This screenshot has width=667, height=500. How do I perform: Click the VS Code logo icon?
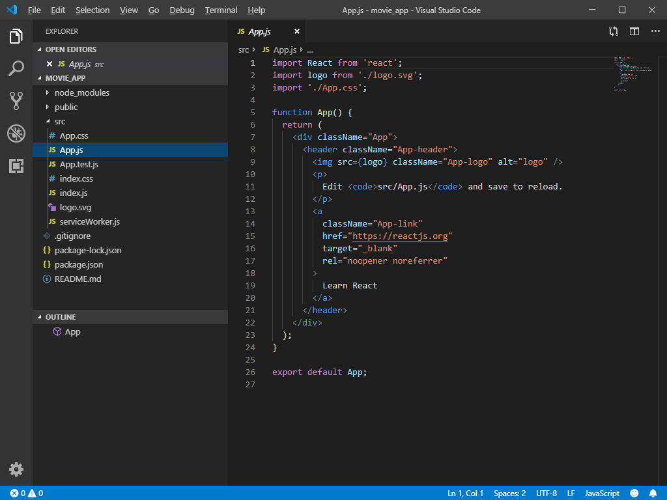click(x=12, y=10)
